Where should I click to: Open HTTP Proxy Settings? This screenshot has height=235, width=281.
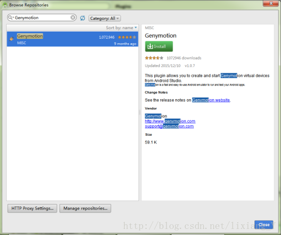point(32,209)
